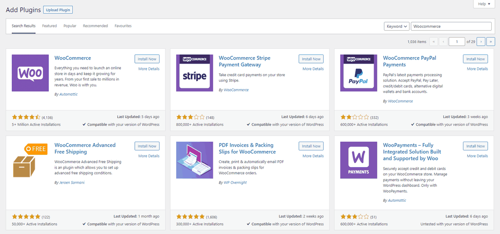Open More Details for Stripe Payment Gateway
The height and width of the screenshot is (234, 500).
[313, 69]
